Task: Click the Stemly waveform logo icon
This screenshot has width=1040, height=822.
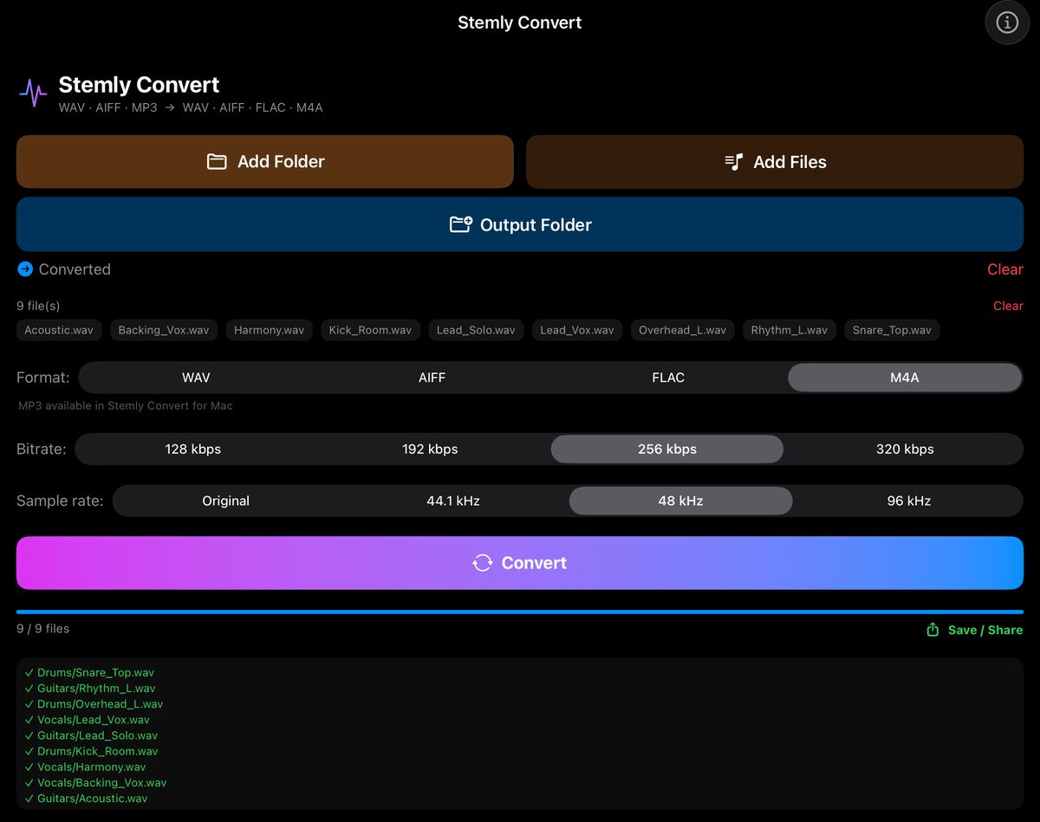Action: tap(33, 93)
